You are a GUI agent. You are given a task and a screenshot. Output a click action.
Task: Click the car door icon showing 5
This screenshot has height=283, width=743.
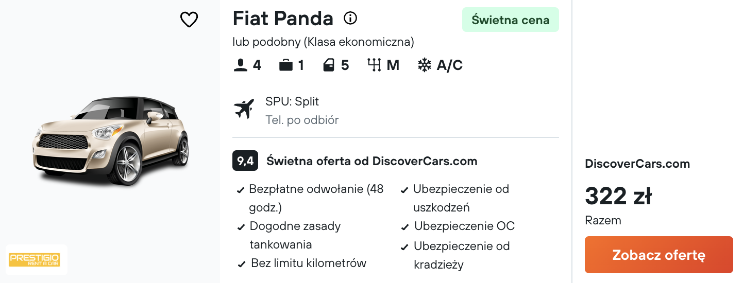[x=329, y=65]
